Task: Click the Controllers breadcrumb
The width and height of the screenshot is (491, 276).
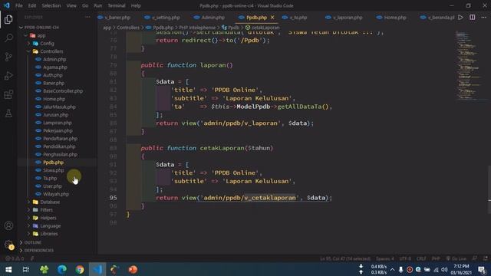Action: point(128,28)
